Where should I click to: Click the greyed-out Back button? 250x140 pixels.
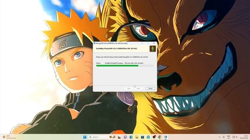pyautogui.click(x=129, y=88)
